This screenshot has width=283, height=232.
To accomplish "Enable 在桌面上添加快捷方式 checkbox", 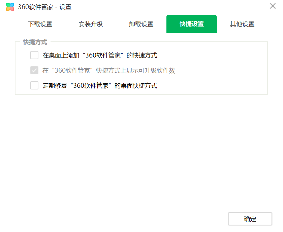I will pos(34,55).
